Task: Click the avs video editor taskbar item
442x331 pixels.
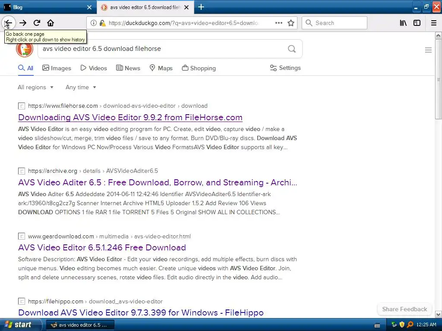Action: (x=80, y=325)
